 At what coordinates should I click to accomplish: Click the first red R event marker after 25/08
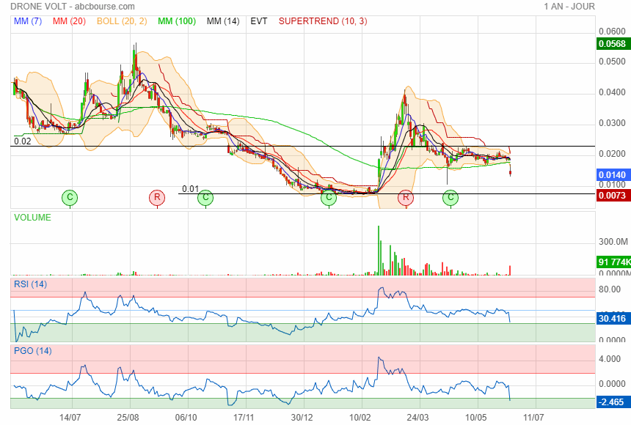(x=157, y=197)
